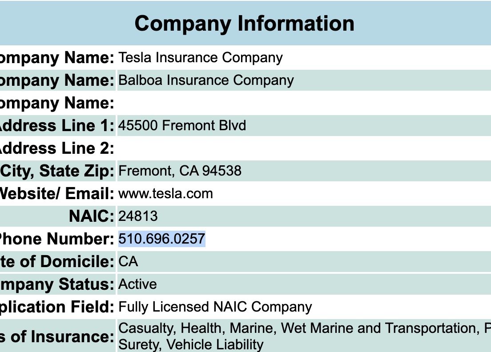The image size is (491, 352).
Task: Click Surety, Vehicle Liability text
Action: (x=191, y=344)
